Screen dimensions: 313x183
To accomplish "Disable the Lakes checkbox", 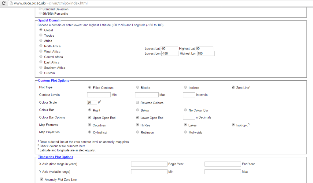I will coord(186,125).
